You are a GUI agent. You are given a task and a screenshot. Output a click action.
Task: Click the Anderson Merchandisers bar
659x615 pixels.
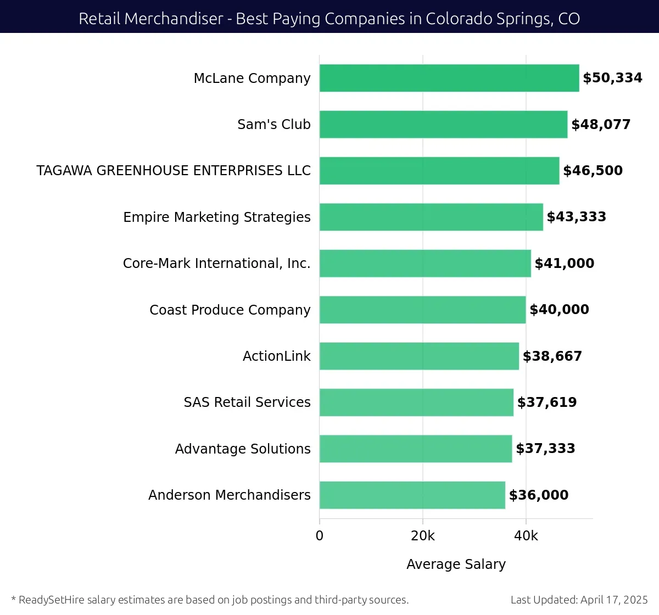tap(412, 495)
